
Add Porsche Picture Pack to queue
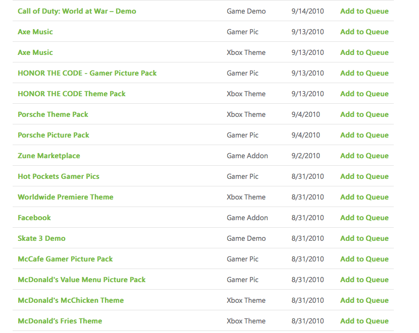coord(364,135)
